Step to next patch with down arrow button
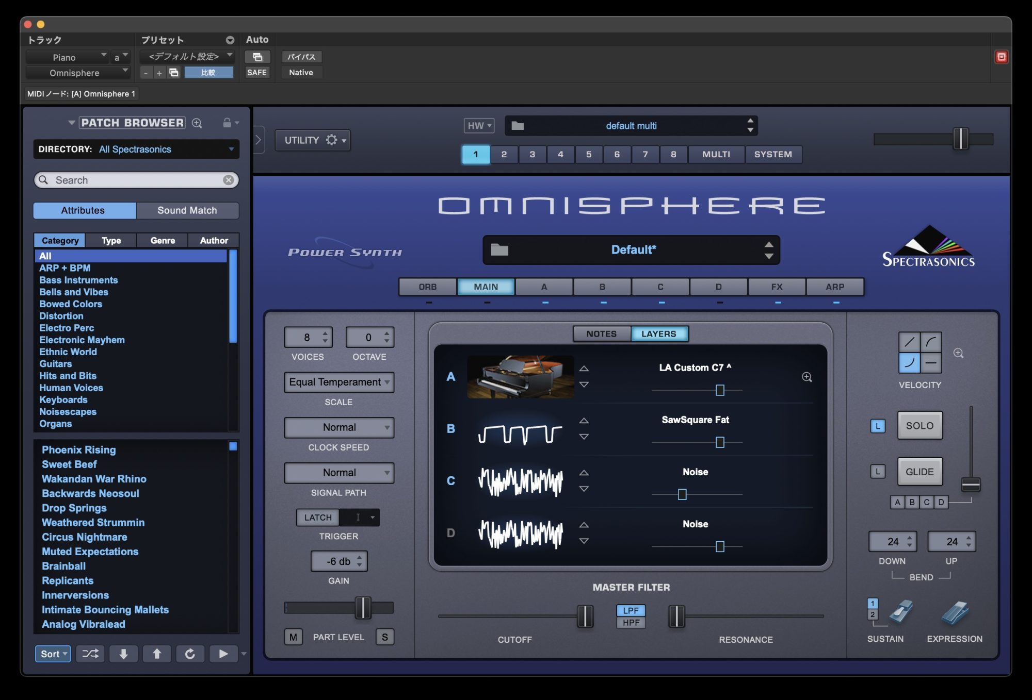Viewport: 1032px width, 700px height. [123, 654]
